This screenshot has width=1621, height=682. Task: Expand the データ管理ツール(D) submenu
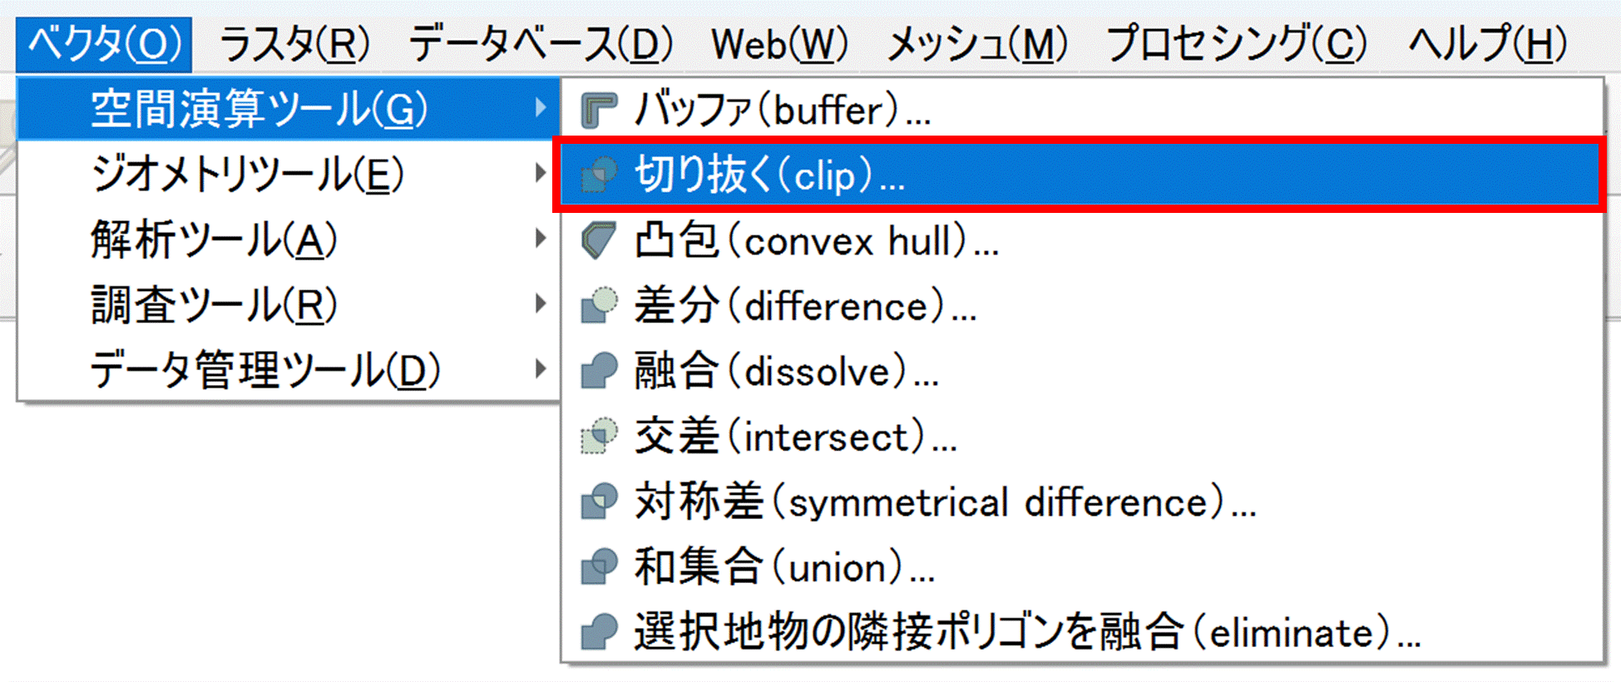(x=541, y=368)
